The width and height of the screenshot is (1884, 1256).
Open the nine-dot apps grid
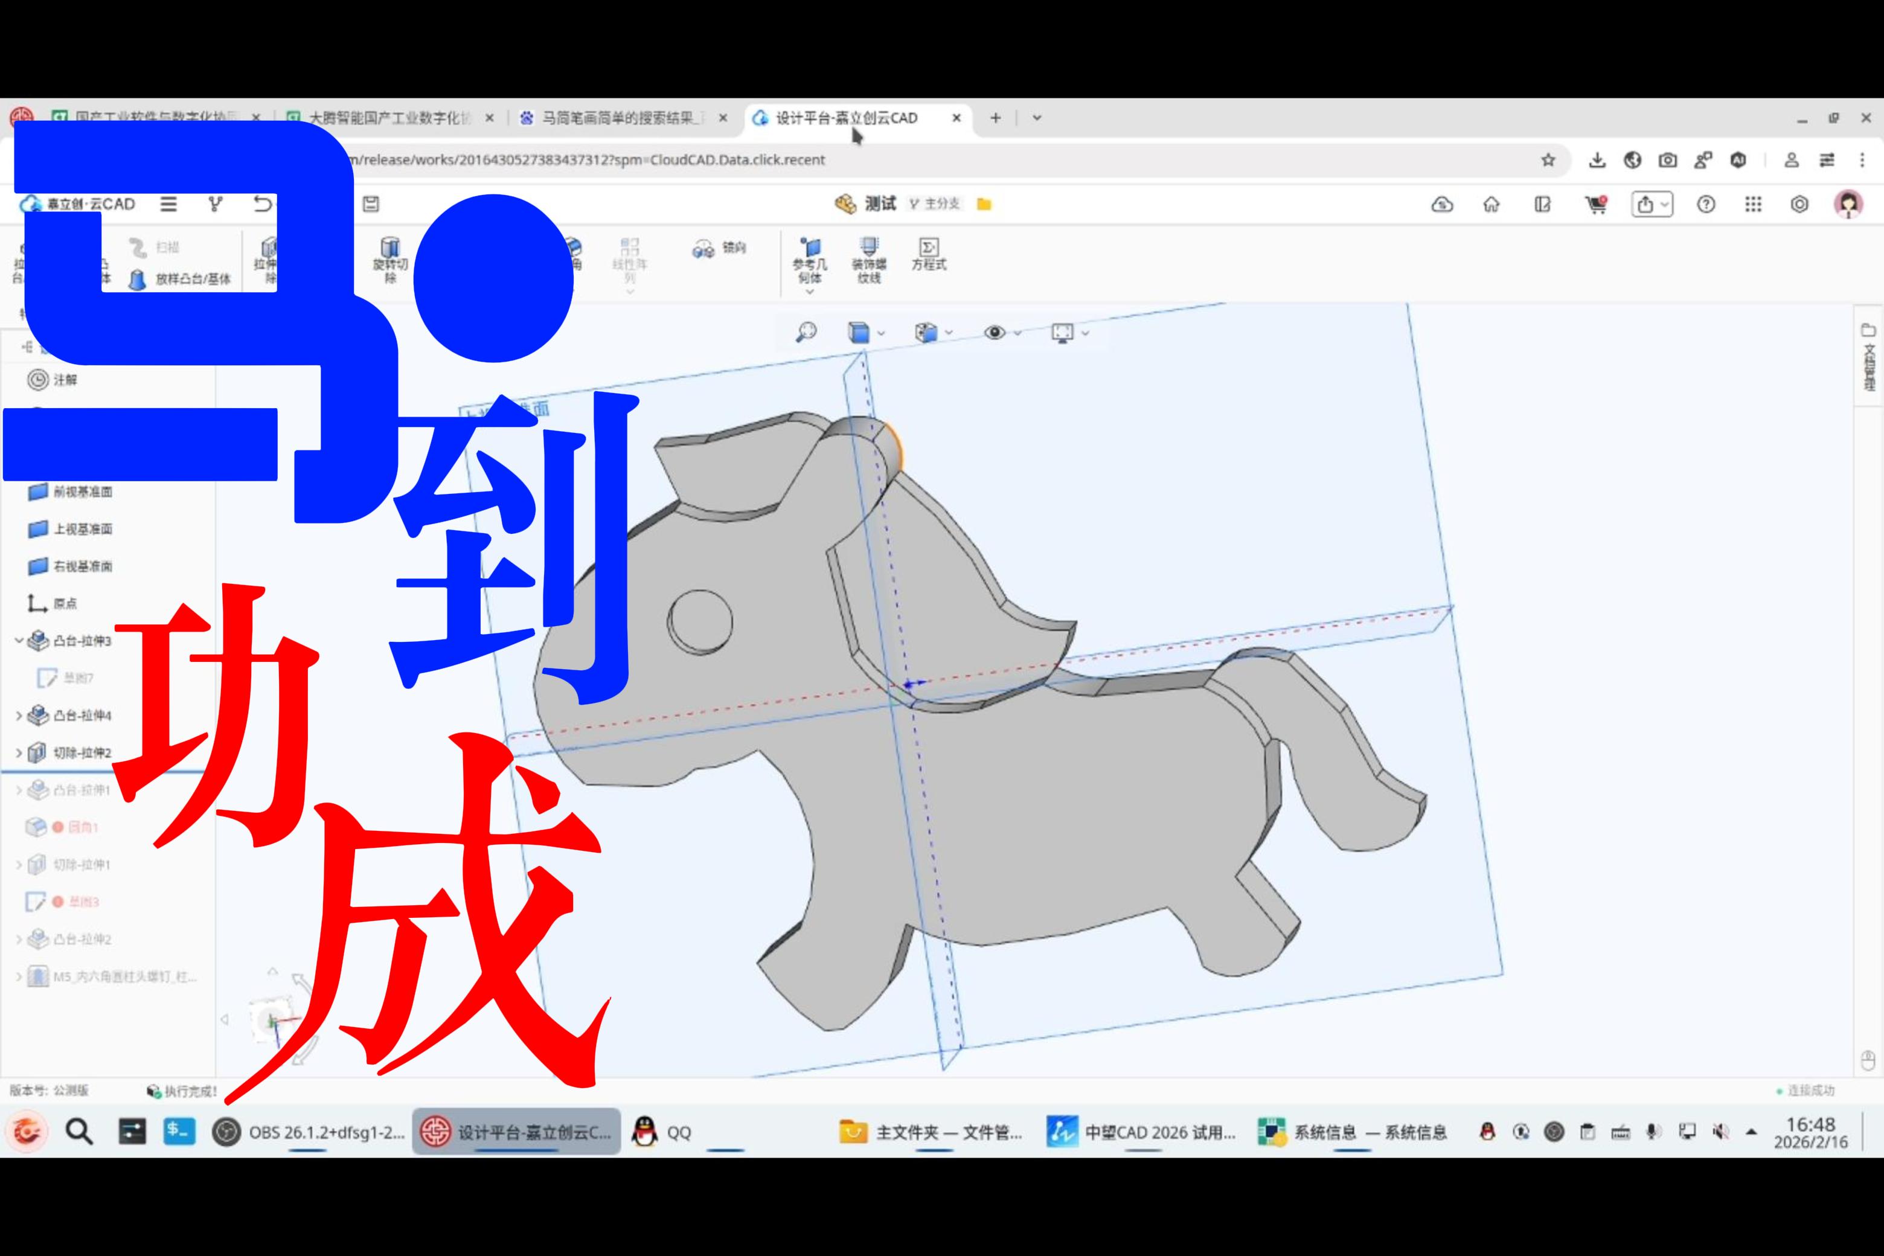pos(1754,204)
